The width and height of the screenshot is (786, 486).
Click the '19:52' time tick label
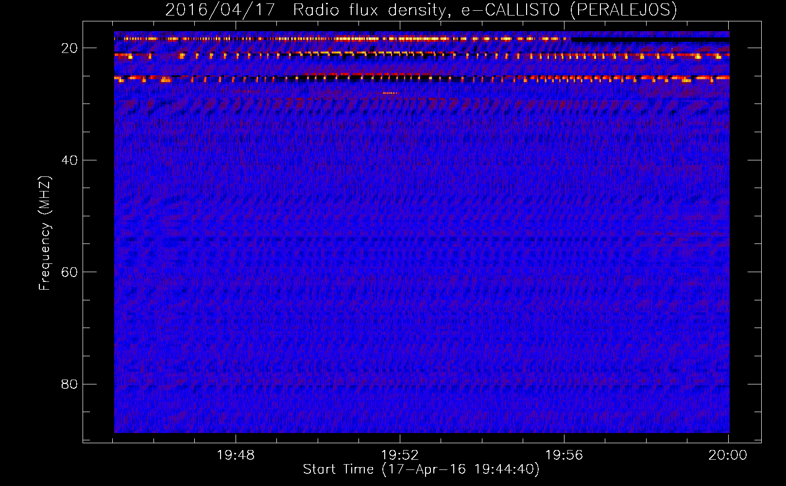coord(400,455)
